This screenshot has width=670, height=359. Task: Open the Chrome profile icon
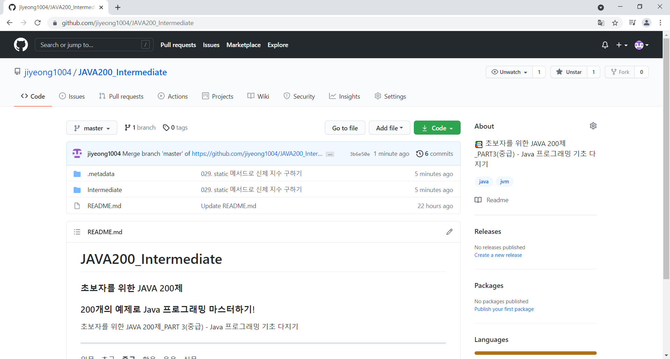647,23
